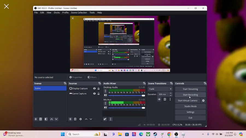Open the File menu
246x138 pixels.
click(x=36, y=13)
